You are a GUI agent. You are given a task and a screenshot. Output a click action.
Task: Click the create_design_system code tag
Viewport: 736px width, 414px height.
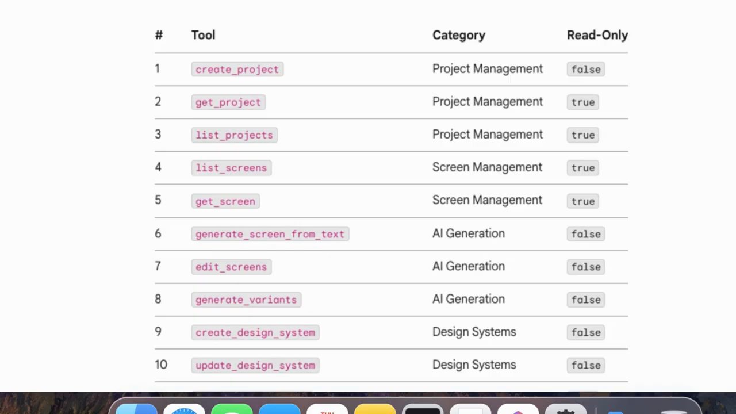pyautogui.click(x=255, y=332)
